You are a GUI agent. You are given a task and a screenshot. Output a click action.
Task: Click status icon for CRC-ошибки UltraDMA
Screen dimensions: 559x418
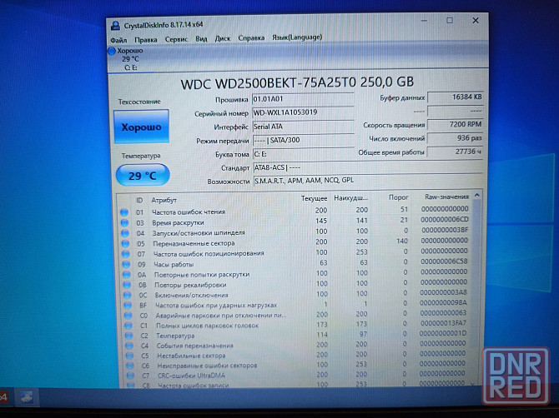point(130,376)
